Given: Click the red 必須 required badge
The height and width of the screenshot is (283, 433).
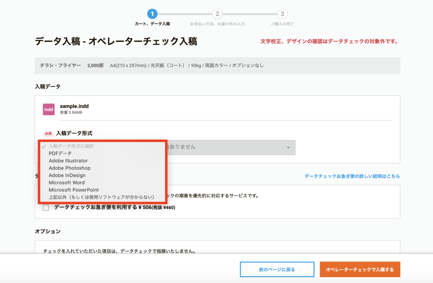Looking at the screenshot, I should click(x=48, y=133).
